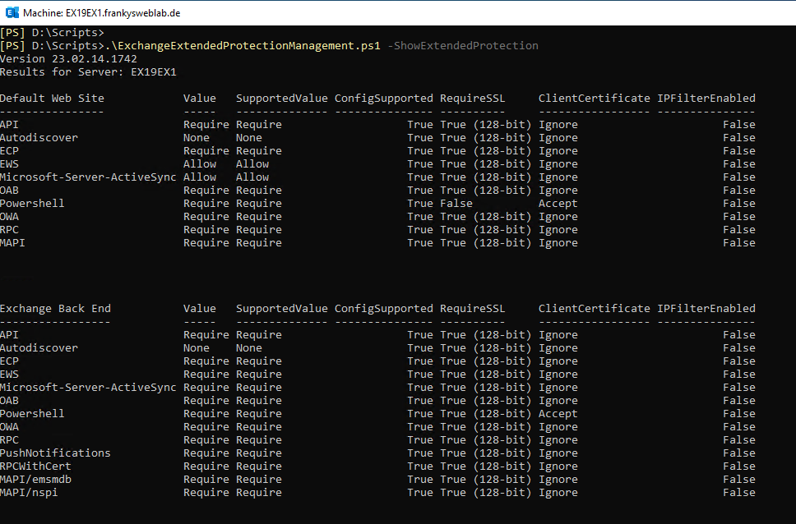Select the MAPI/emsmdb line in Exchange Back End
Viewport: 796px width, 524px height.
point(35,479)
